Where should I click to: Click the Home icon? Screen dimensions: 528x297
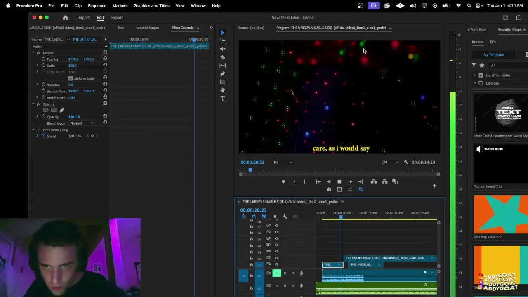pyautogui.click(x=65, y=17)
